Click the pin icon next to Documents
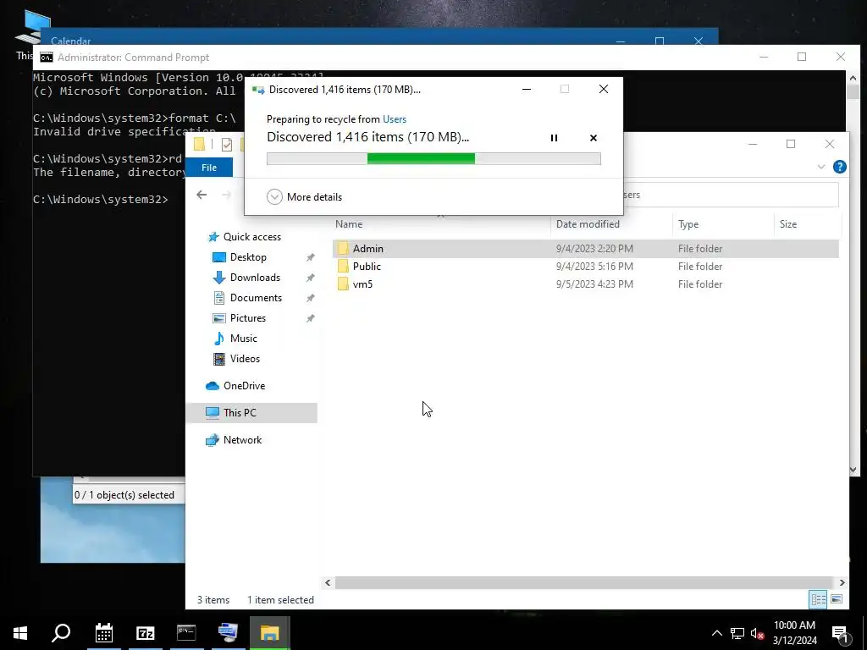 (311, 299)
